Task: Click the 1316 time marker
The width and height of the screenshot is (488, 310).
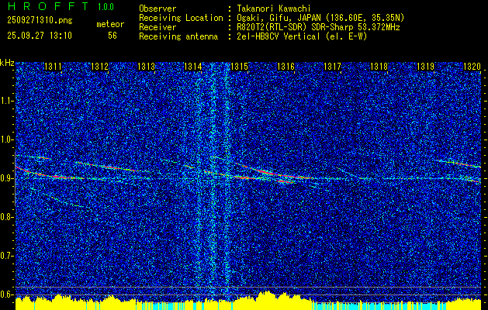Action: tap(286, 66)
